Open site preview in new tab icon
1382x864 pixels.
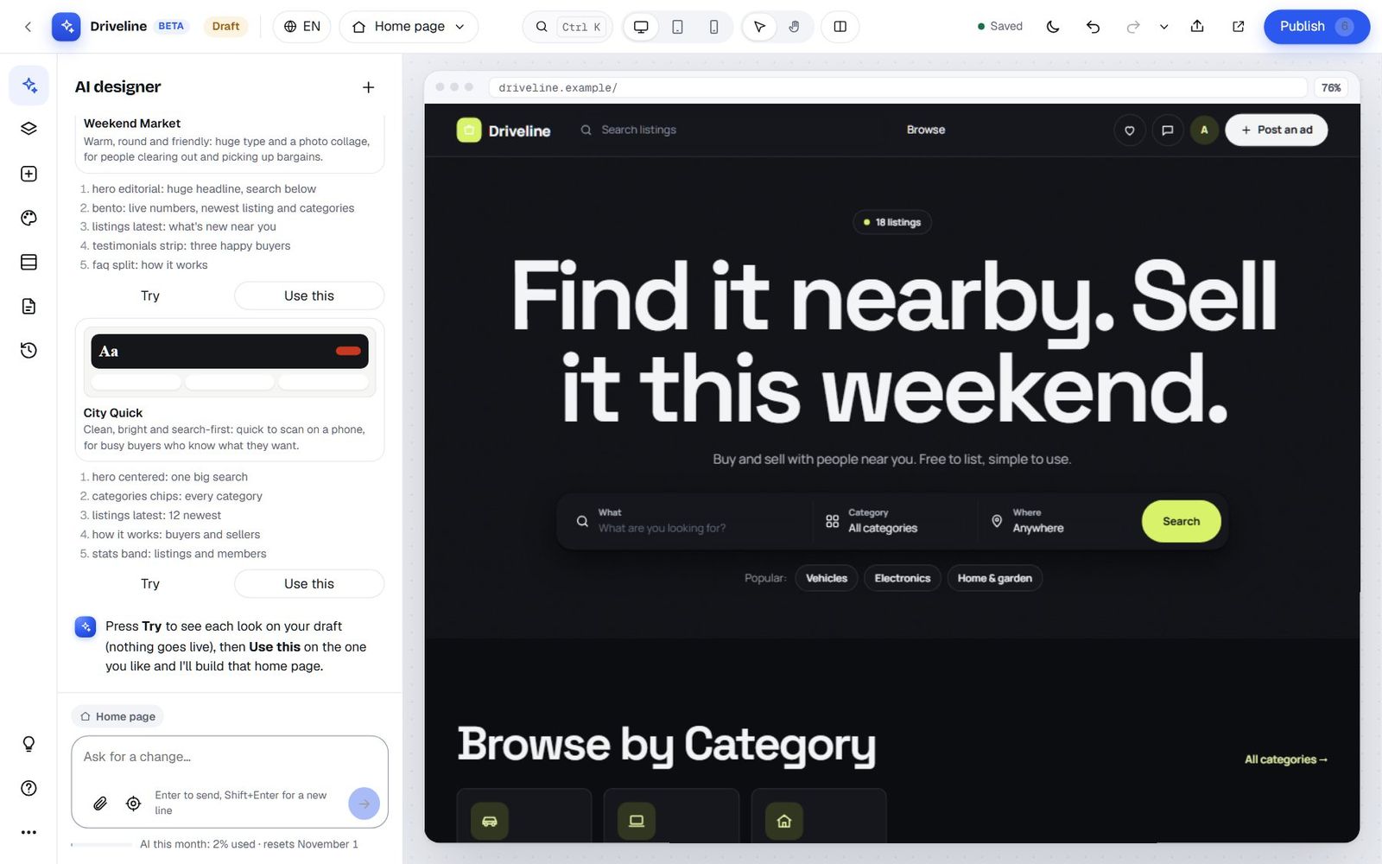pyautogui.click(x=1238, y=27)
